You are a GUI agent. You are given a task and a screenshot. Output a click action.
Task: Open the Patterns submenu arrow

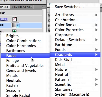click(96, 79)
